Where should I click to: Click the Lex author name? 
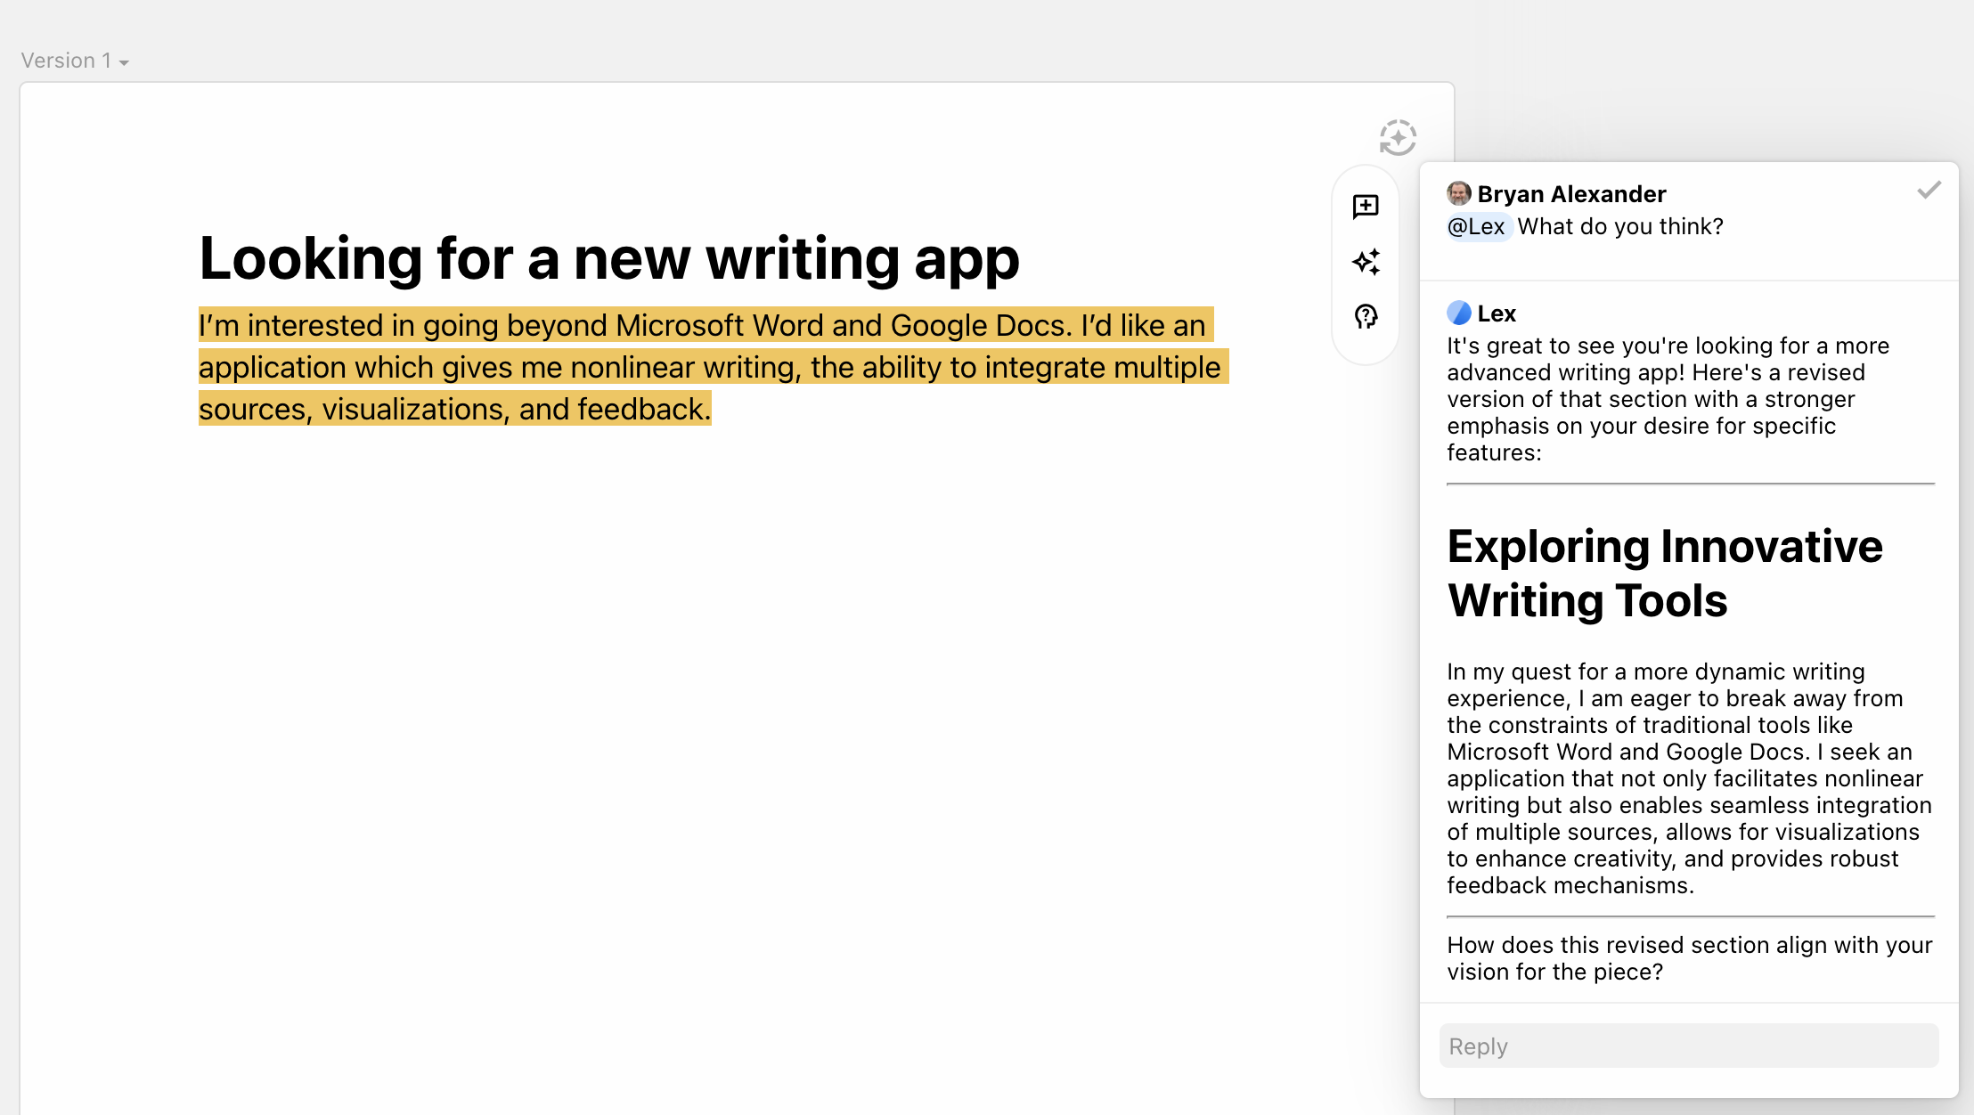pyautogui.click(x=1497, y=313)
